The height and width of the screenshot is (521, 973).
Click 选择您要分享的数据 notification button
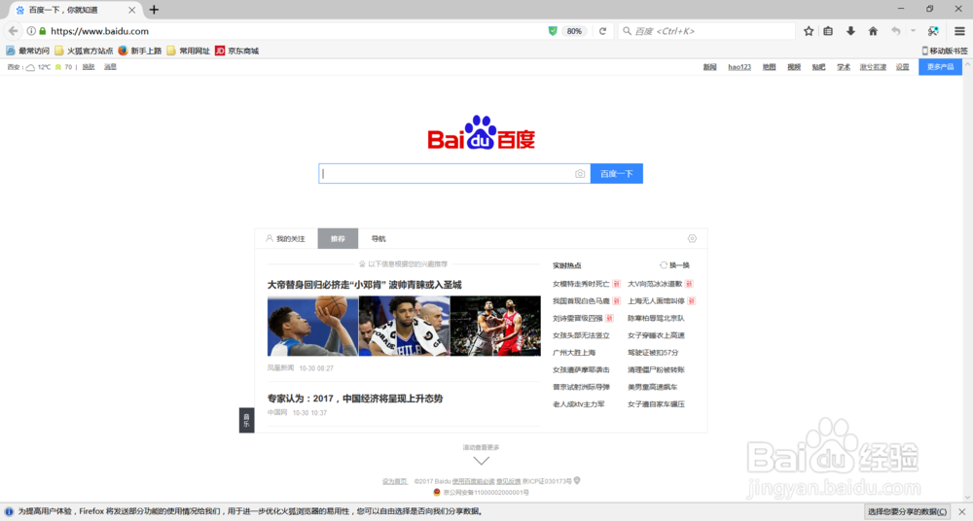[907, 511]
